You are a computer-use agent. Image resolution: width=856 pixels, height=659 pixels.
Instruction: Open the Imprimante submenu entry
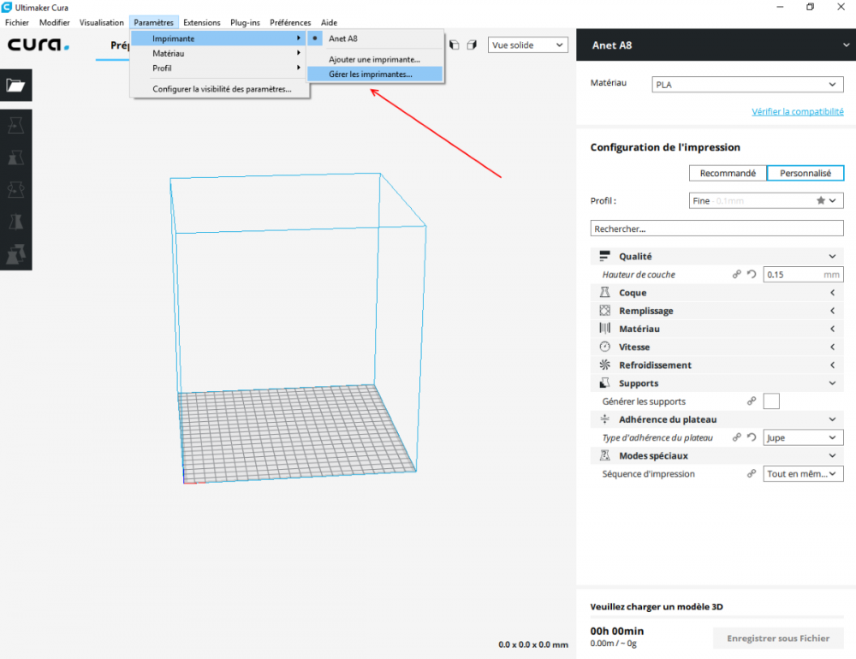pos(218,39)
